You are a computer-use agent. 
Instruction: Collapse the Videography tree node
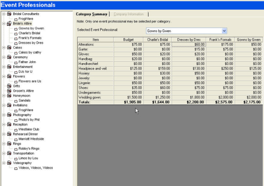point(4,163)
